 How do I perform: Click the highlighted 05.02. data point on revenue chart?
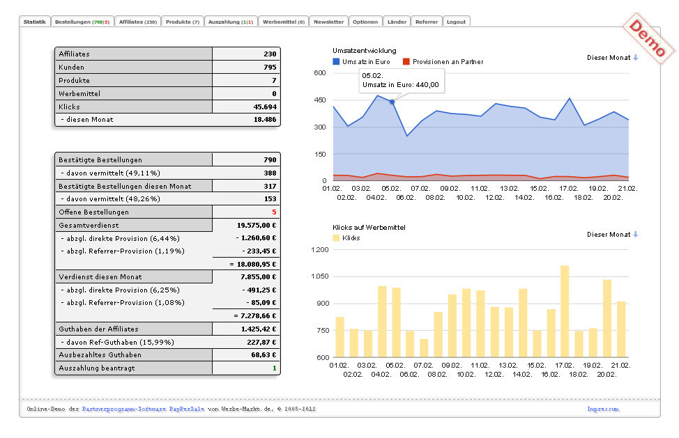392,102
